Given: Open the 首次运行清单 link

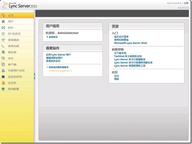Looking at the screenshot, I should point(121,37).
